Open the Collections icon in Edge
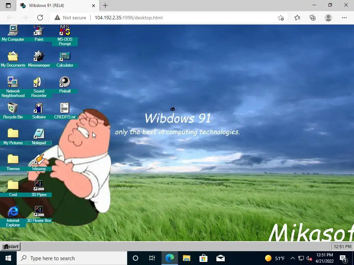Viewport: 354px width, 265px height. (x=313, y=18)
